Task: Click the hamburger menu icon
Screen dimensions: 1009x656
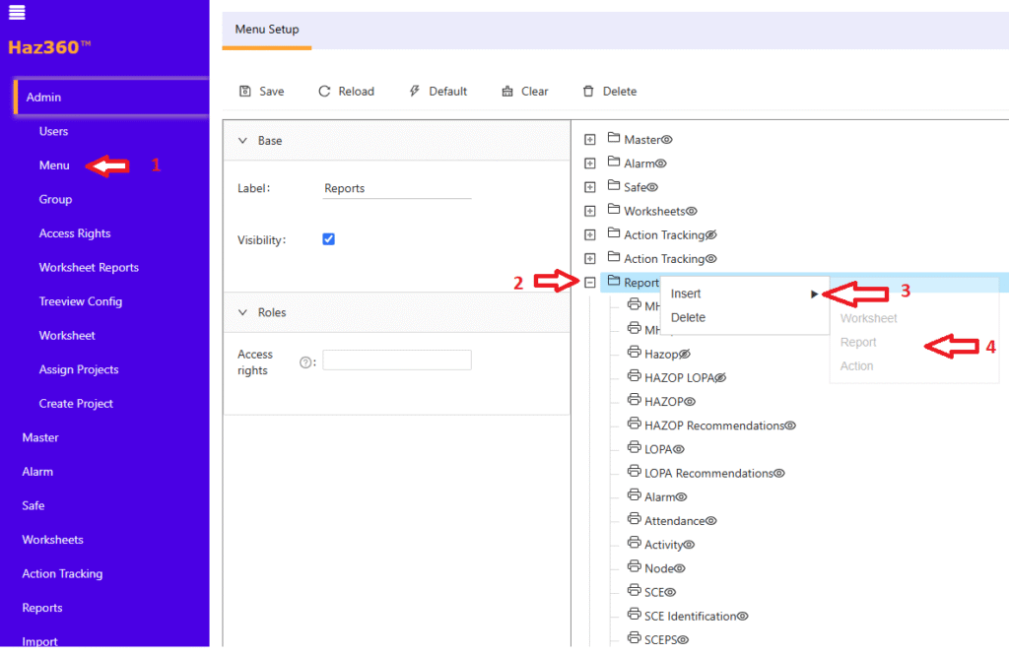Action: 17,13
